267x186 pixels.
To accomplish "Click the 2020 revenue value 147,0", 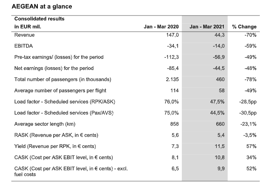I will (172, 35).
